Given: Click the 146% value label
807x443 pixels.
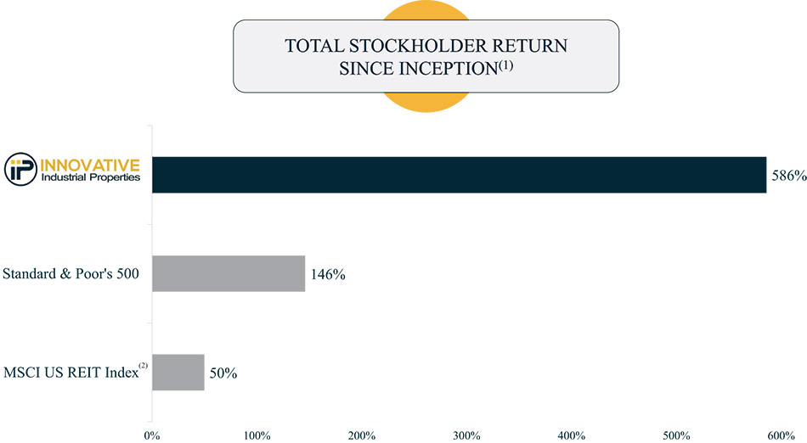Looking at the screenshot, I should pos(328,275).
